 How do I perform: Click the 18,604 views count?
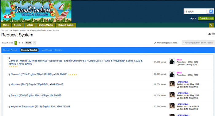pos(160,84)
